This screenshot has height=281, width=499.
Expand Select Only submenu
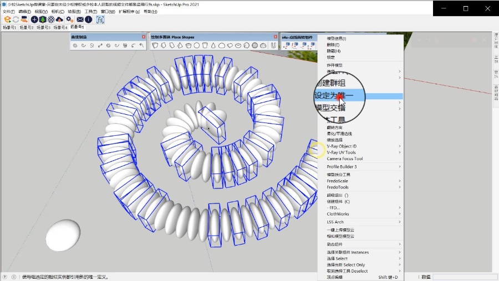360,265
